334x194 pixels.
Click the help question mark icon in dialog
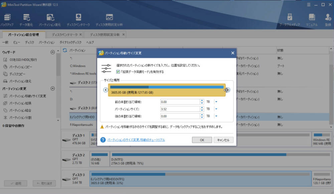pos(103,140)
